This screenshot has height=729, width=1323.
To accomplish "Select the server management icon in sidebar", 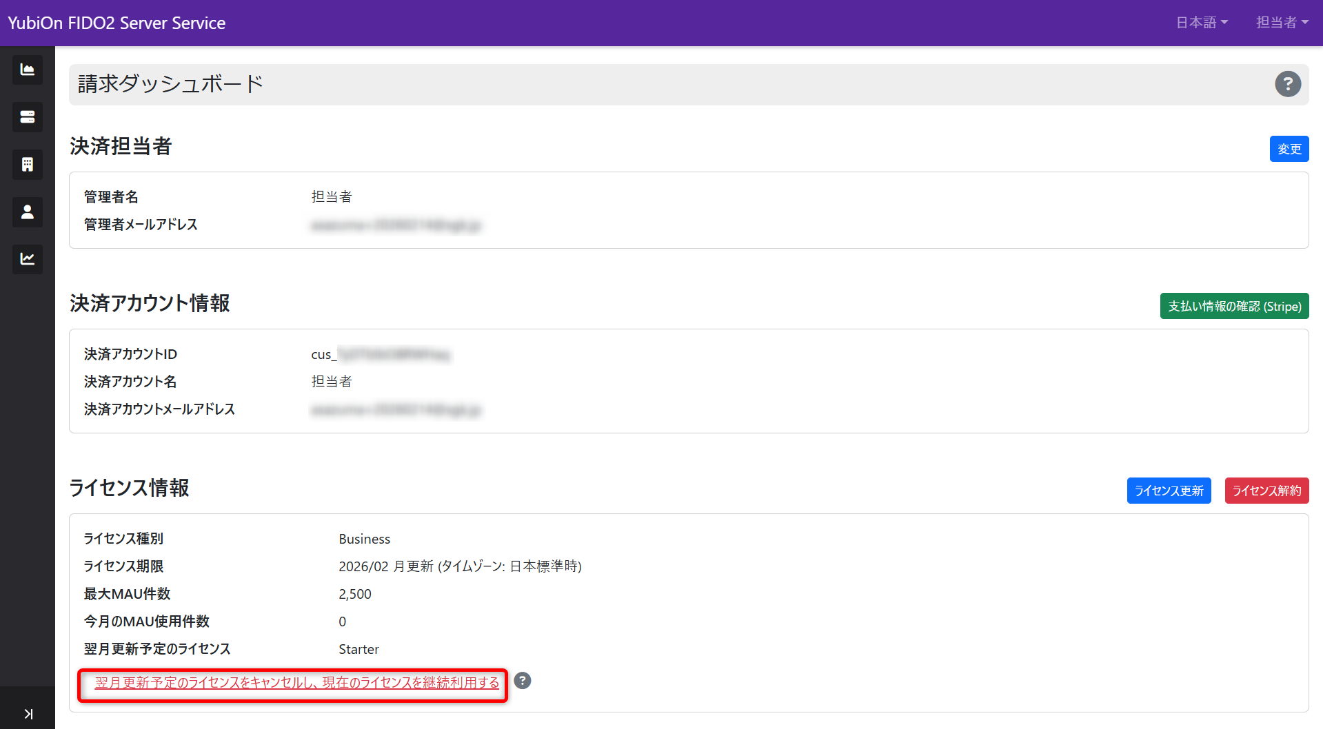I will [27, 116].
